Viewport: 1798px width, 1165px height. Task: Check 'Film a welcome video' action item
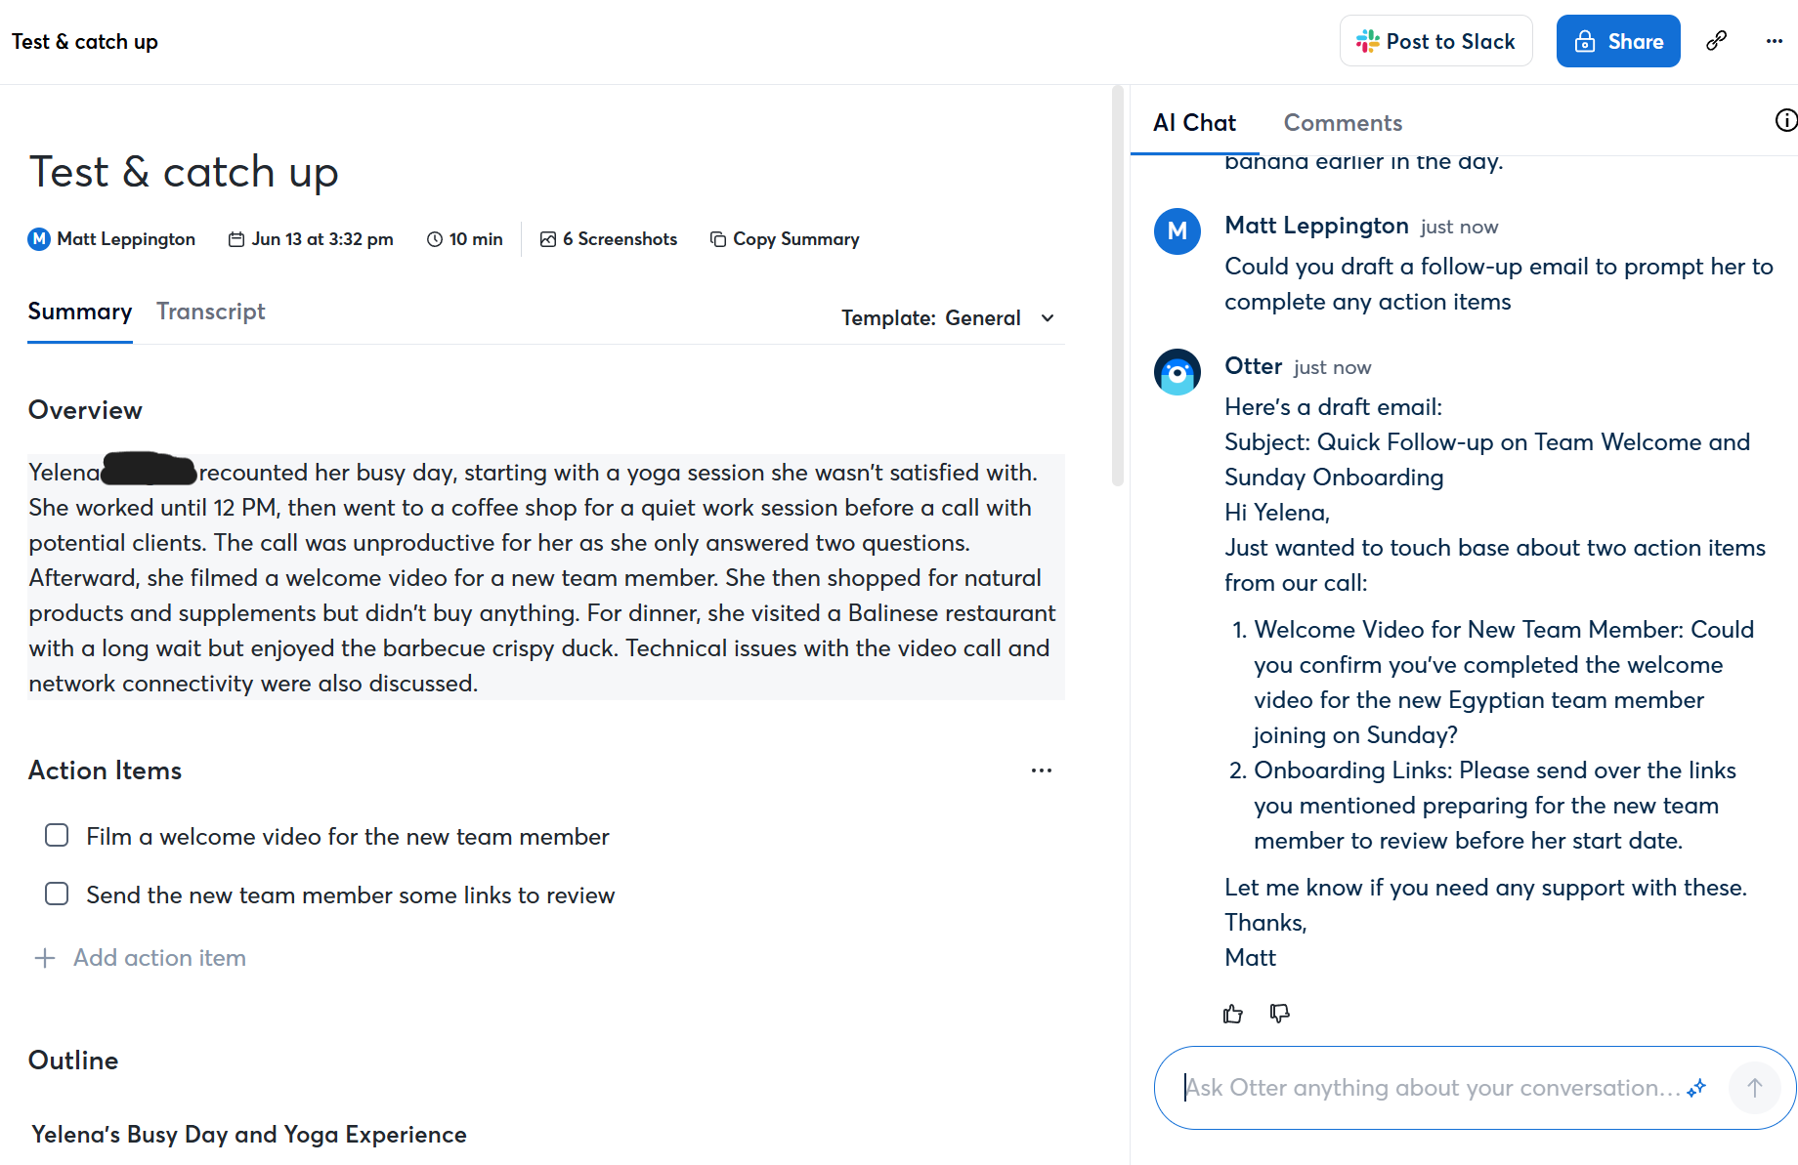(x=57, y=836)
